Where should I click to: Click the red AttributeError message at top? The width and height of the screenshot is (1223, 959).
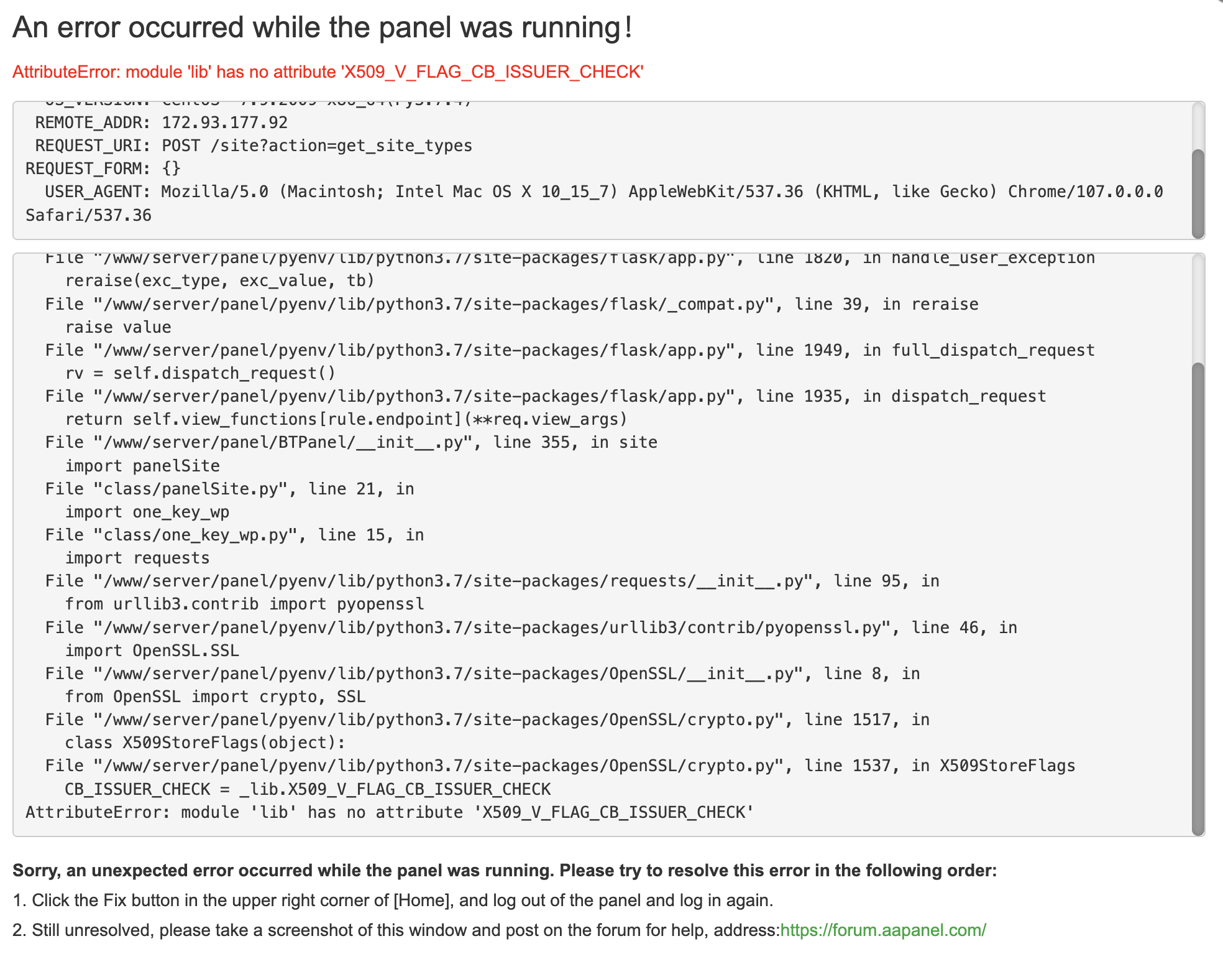(x=328, y=72)
